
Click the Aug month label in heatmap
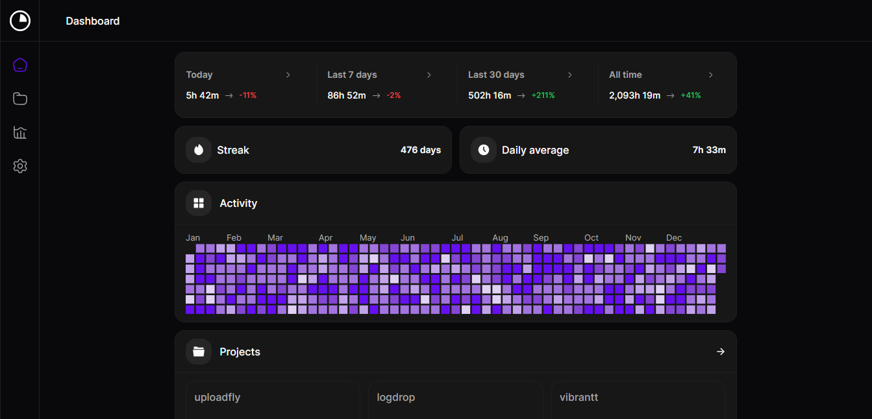pos(501,237)
